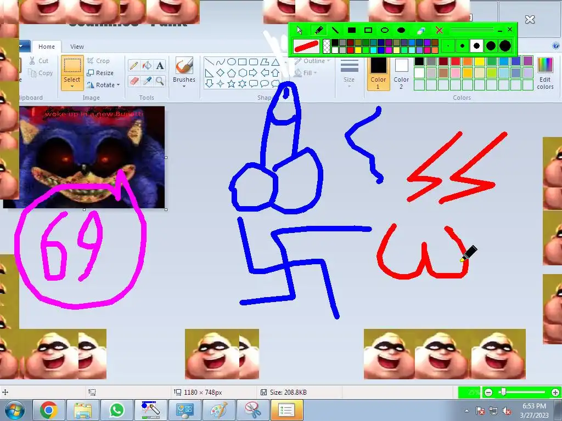Choose the Oval shape in Shapes gallery
The image size is (562, 421).
point(232,62)
